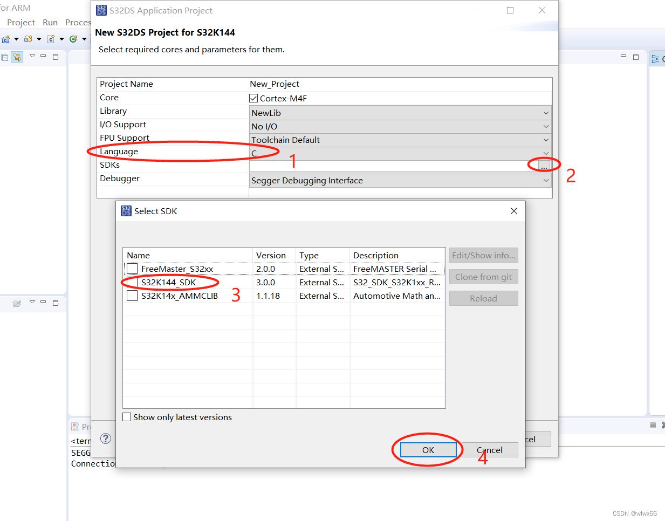The height and width of the screenshot is (521, 665).
Task: Click the pin icon in lower-left panel
Action: click(17, 303)
